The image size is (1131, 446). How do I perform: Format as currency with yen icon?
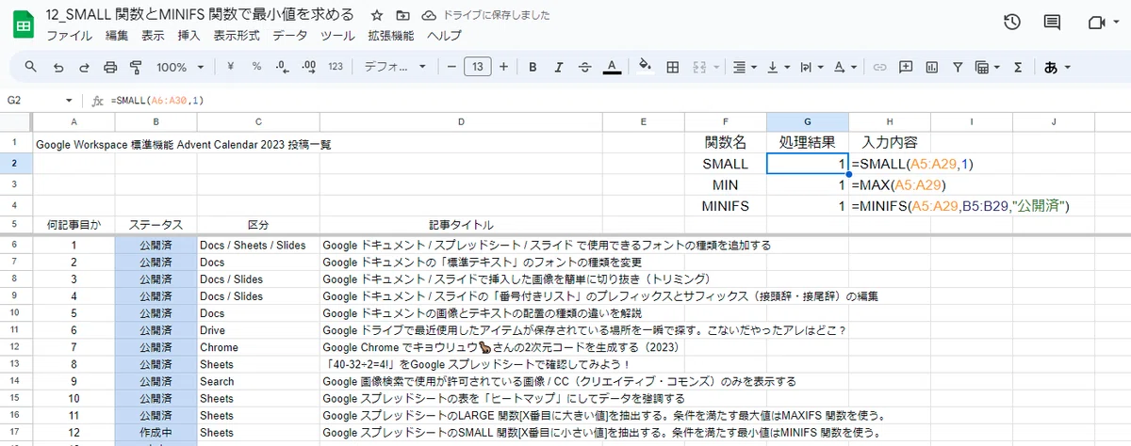231,67
